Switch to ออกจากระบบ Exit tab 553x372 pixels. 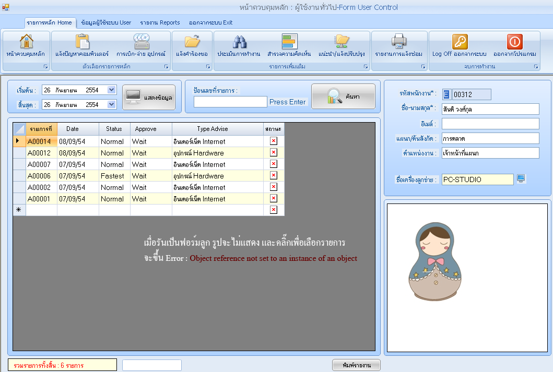point(210,22)
